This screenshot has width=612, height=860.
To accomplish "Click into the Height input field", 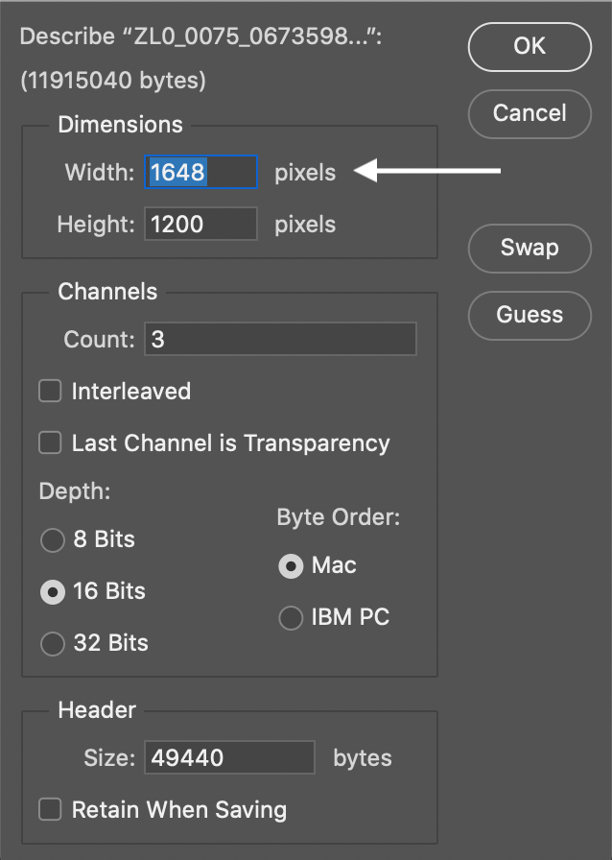I will pos(201,225).
